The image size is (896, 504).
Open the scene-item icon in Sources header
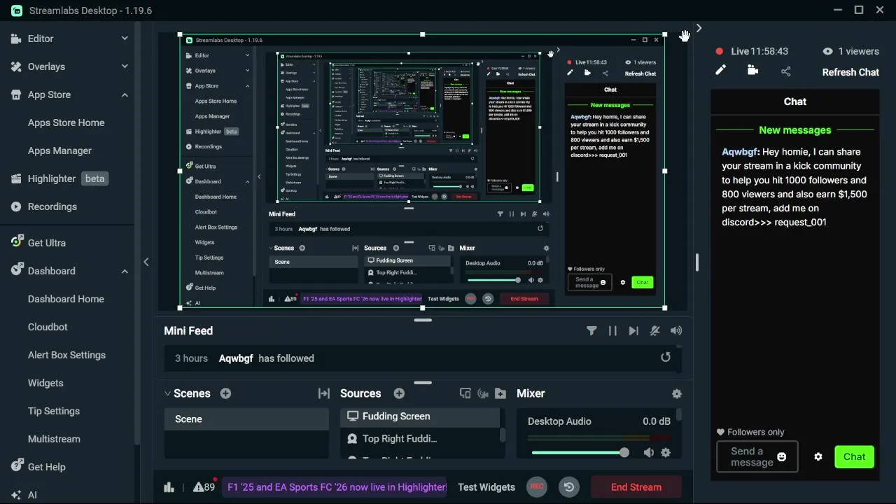(465, 393)
